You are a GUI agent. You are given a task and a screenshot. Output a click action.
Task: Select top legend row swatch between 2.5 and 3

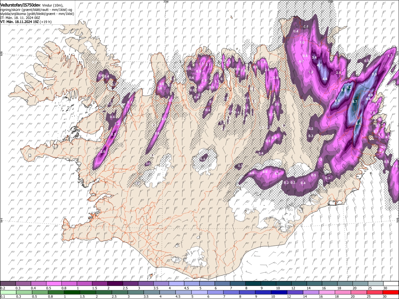coord(130,283)
